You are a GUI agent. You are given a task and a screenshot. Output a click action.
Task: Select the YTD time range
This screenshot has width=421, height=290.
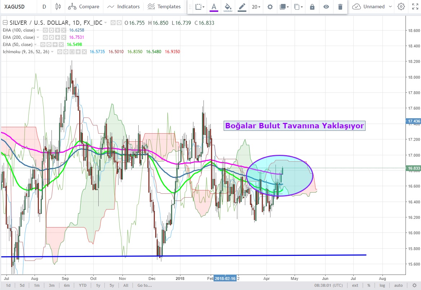82,285
